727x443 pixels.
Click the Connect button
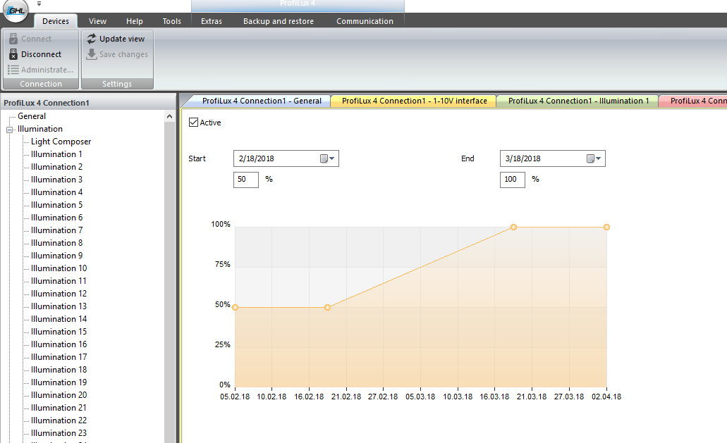pos(30,39)
